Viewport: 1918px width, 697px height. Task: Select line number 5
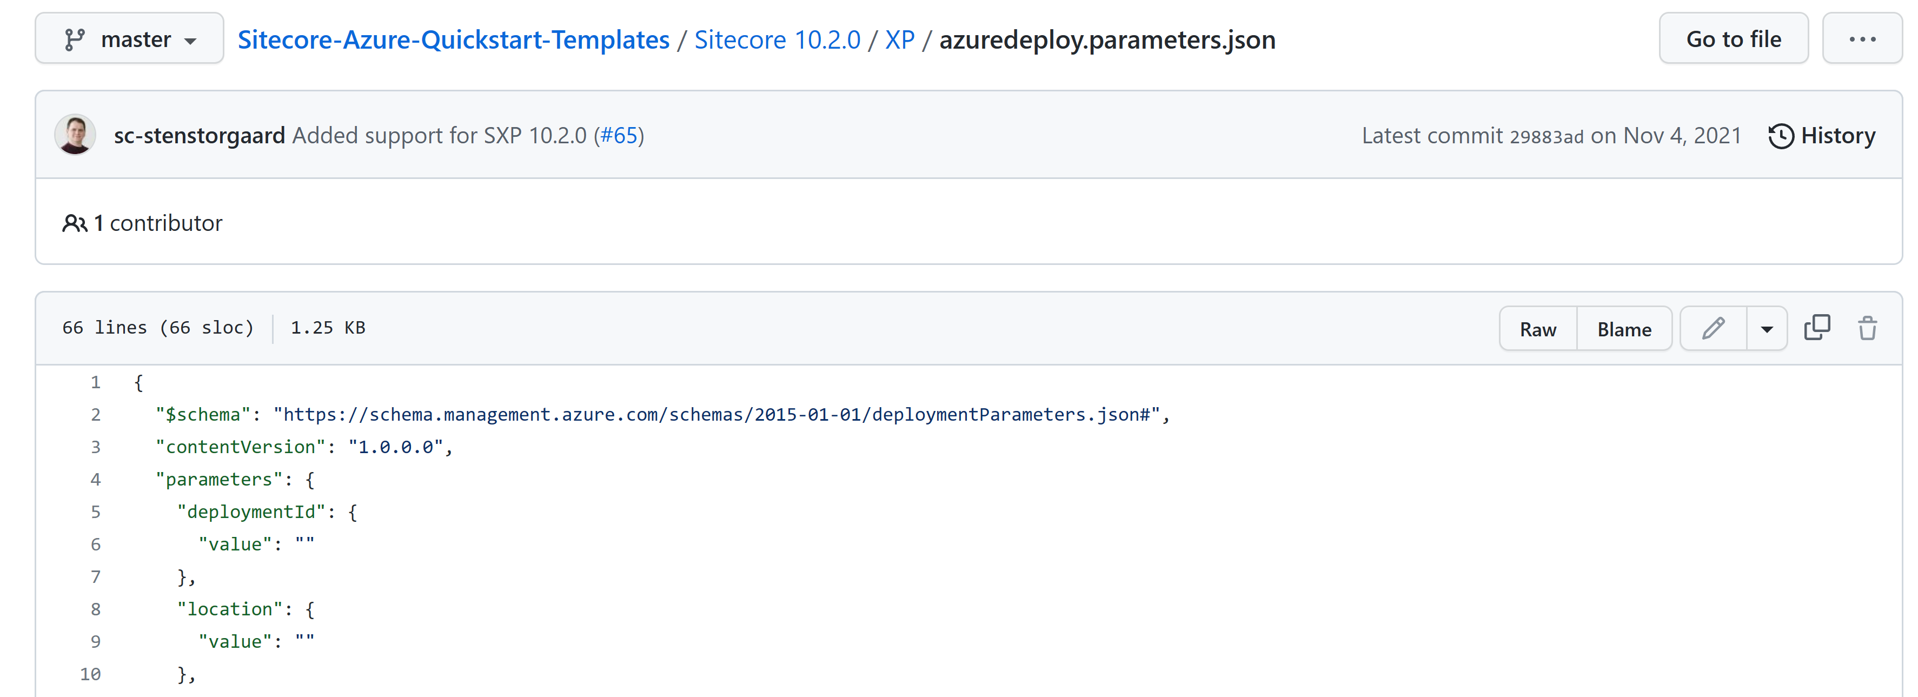[95, 512]
